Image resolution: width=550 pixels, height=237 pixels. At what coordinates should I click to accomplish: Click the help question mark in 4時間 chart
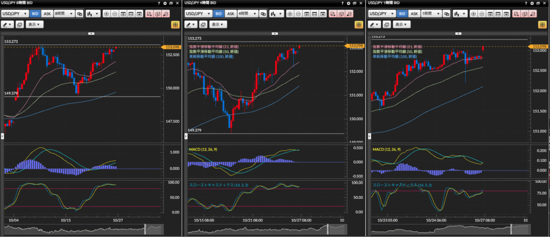tap(342, 3)
